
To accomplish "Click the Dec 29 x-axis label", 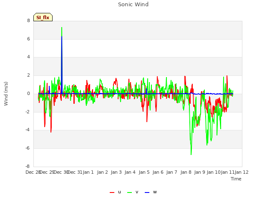I will point(47,172).
